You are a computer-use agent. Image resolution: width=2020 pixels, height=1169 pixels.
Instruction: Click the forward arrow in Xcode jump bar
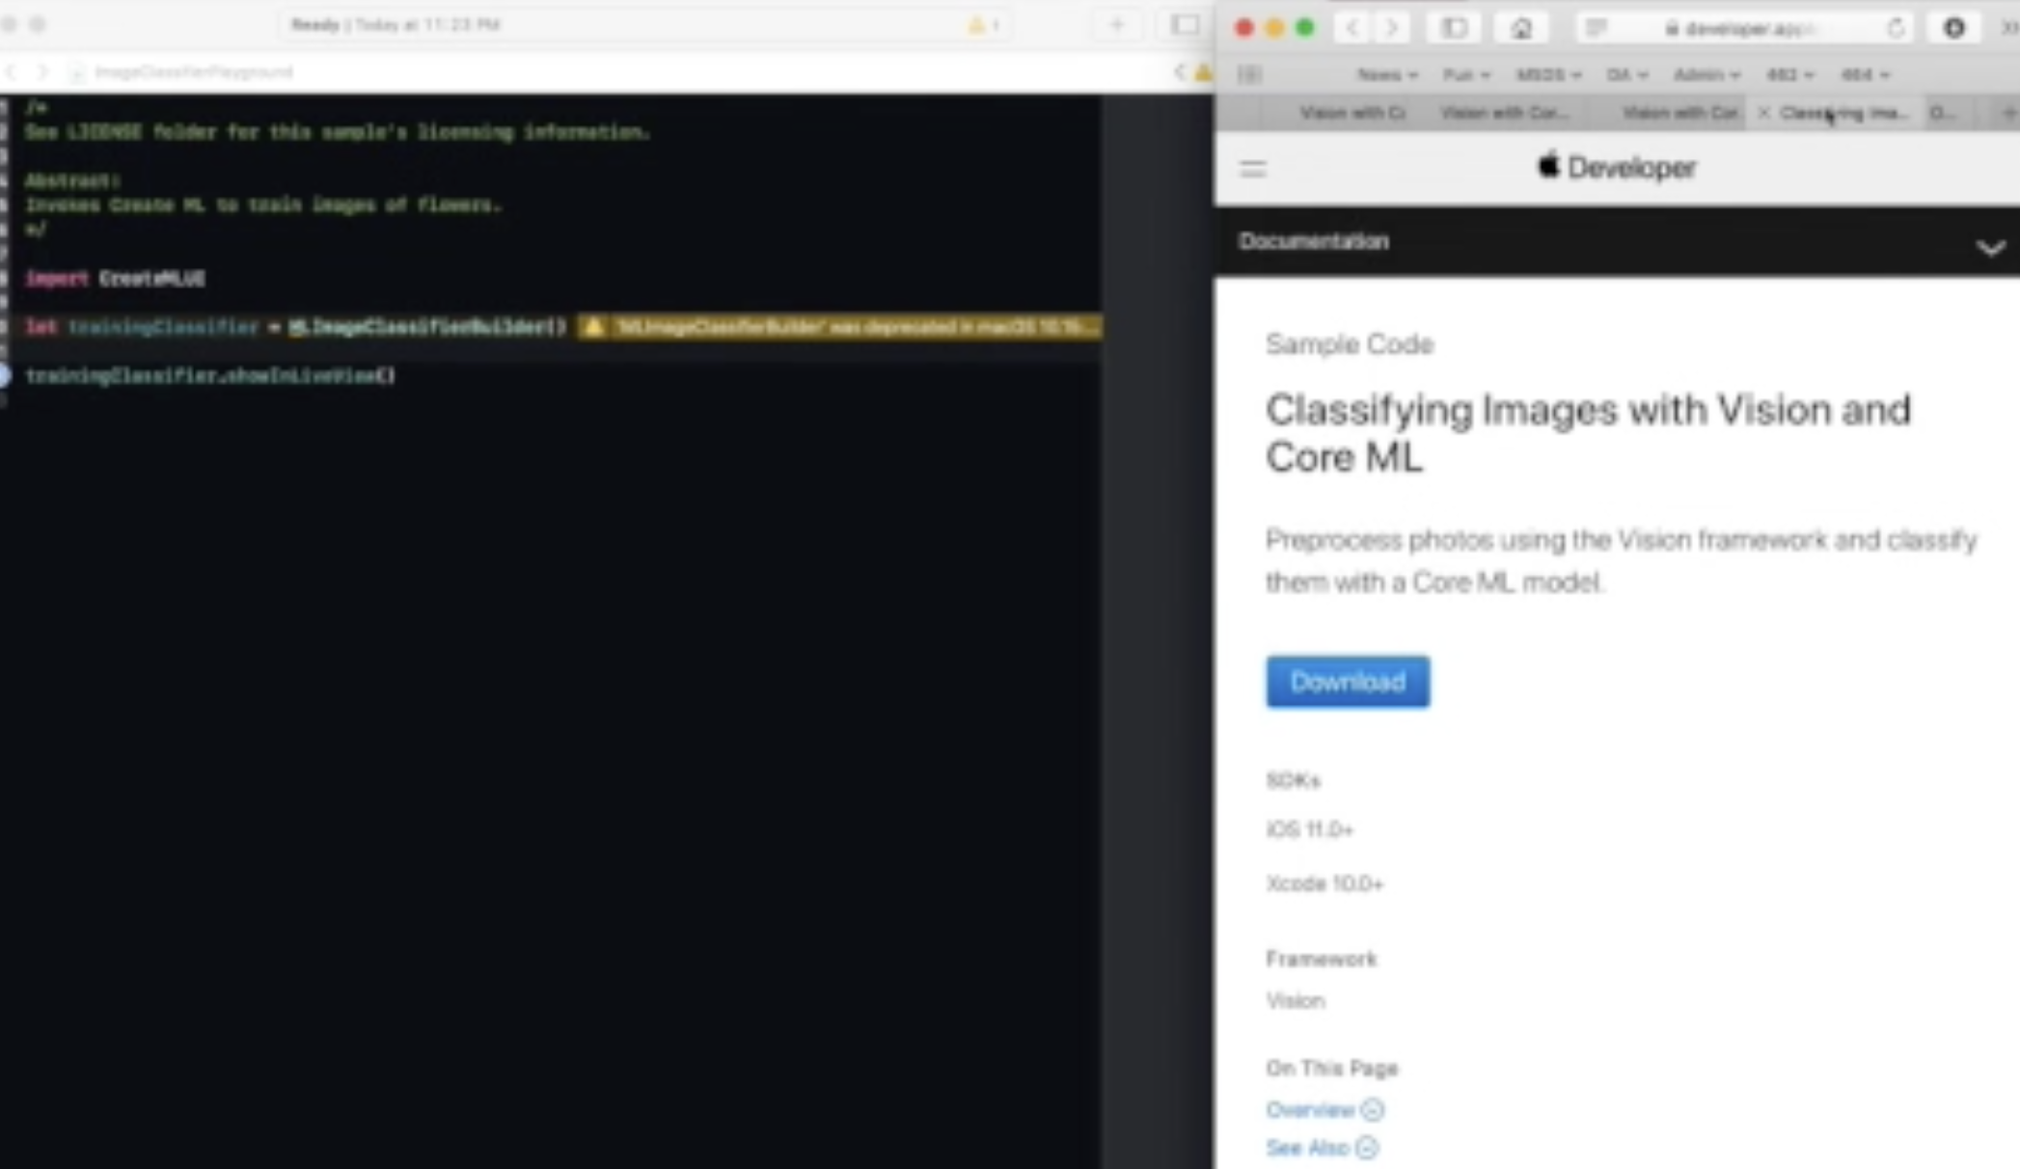[x=42, y=71]
